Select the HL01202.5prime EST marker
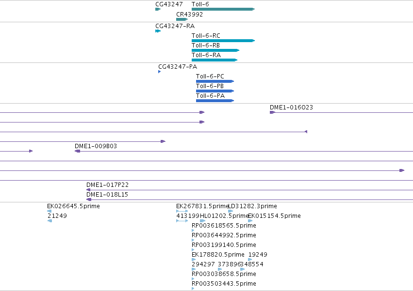This screenshot has height=291, width=413. click(x=202, y=221)
